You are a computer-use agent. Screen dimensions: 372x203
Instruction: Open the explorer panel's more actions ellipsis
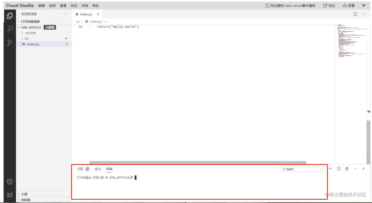pyautogui.click(x=65, y=14)
